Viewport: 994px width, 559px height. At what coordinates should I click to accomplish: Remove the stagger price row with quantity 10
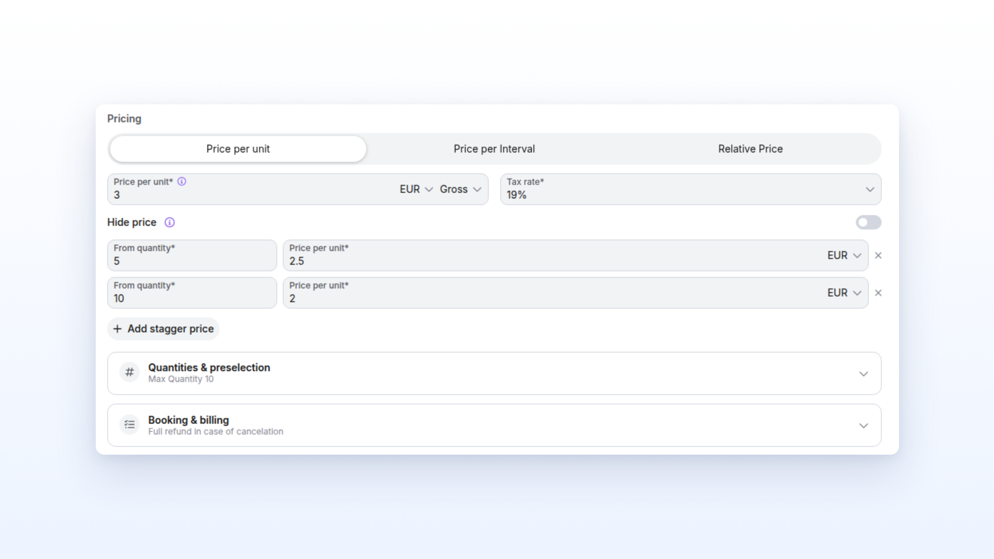pyautogui.click(x=878, y=293)
